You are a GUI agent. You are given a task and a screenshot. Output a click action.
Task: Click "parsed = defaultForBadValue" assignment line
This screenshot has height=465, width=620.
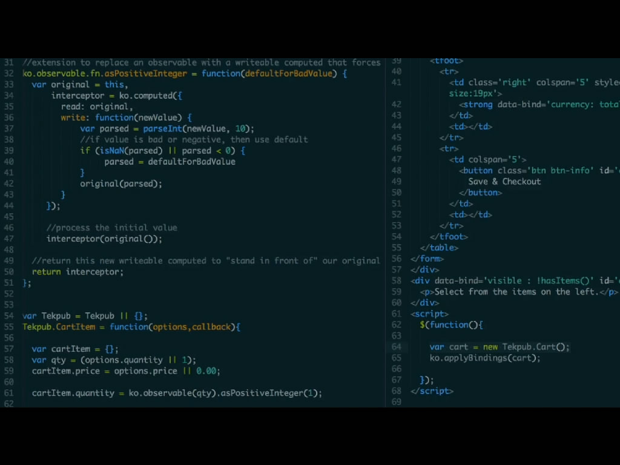click(170, 162)
